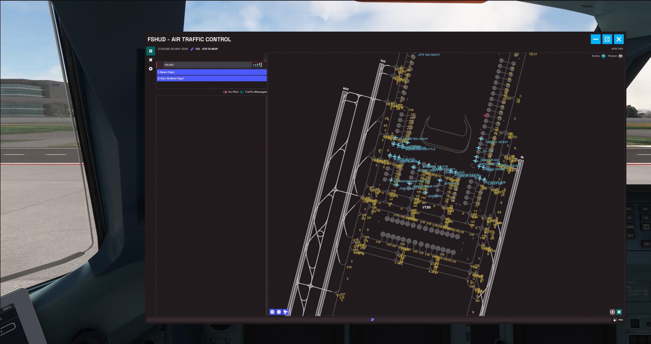This screenshot has height=344, width=651.
Task: Click the microphone icon
Action: pos(265,60)
